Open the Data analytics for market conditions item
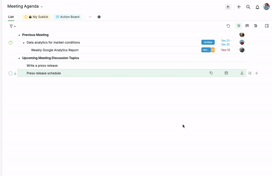272x176 pixels. click(53, 43)
